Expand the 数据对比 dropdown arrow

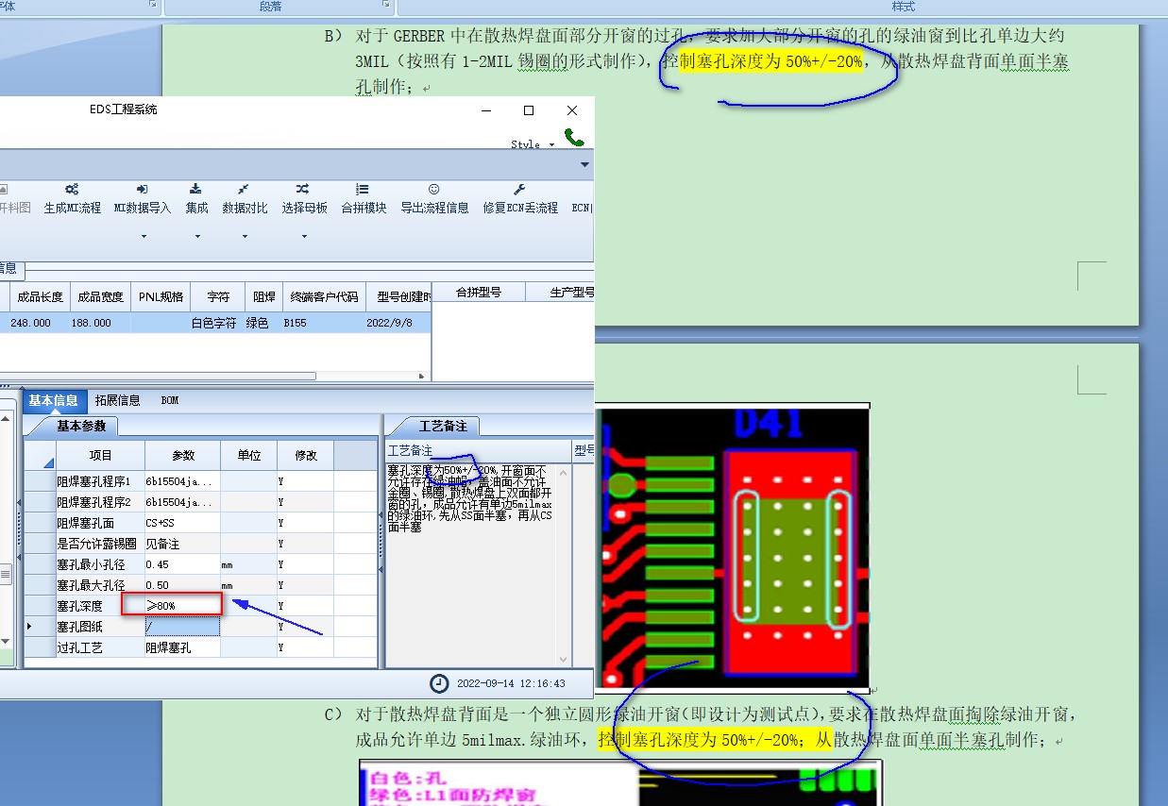245,236
